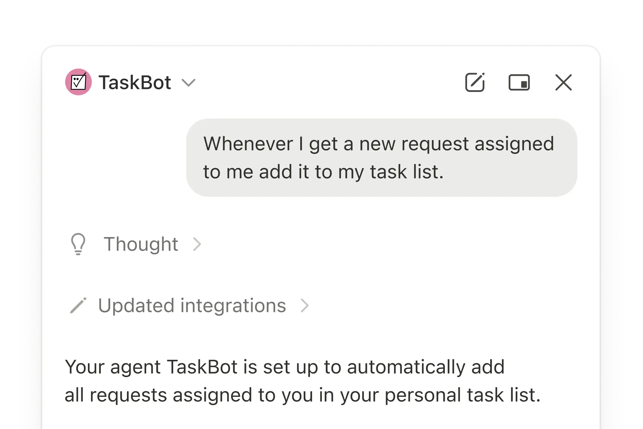Click the sidebar panel icon near the close button

pyautogui.click(x=520, y=82)
